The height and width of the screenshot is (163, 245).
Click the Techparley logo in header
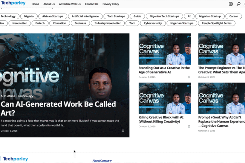pyautogui.click(x=14, y=4)
